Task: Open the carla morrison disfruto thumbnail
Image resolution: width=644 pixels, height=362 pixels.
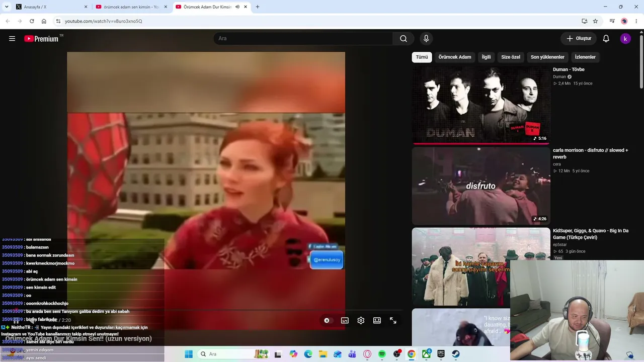Action: (481, 186)
